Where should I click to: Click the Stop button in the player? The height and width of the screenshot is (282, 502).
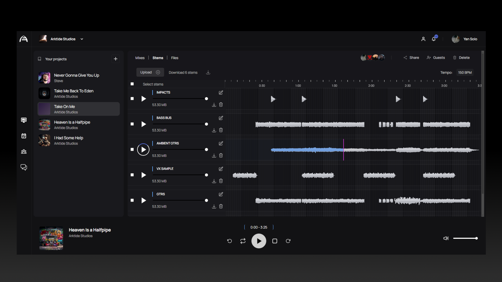[275, 241]
